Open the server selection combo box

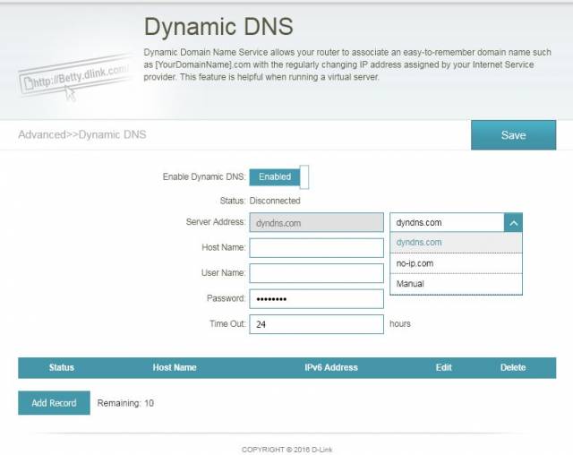click(447, 223)
